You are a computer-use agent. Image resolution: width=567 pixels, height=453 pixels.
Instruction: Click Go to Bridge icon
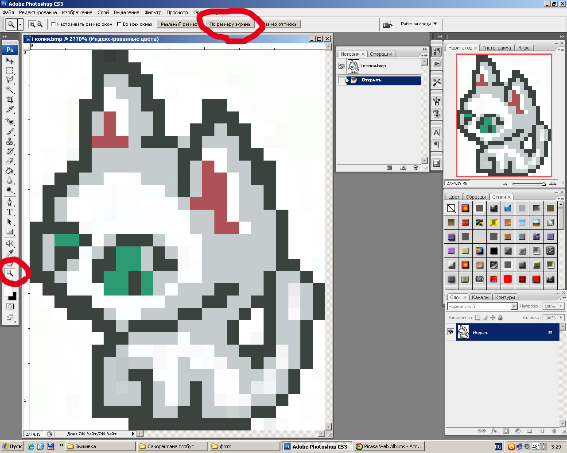coord(388,24)
